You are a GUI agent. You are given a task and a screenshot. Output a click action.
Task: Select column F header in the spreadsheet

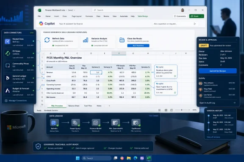click(119, 53)
